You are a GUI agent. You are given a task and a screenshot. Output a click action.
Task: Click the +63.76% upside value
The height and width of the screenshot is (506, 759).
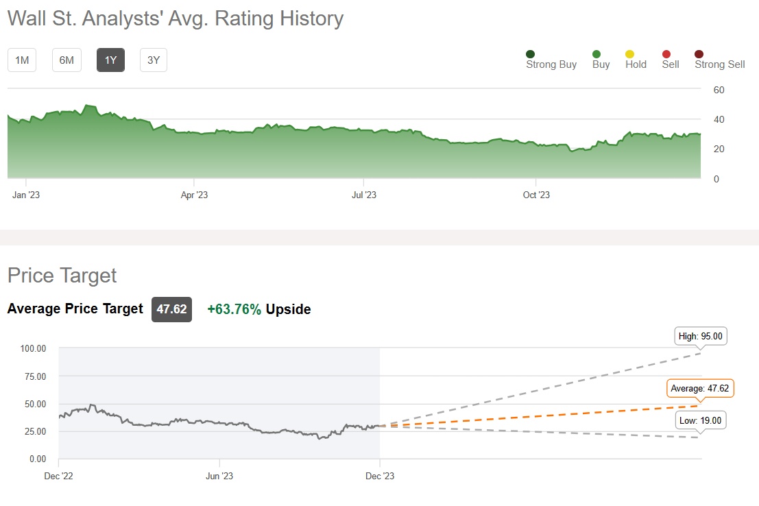coord(234,309)
